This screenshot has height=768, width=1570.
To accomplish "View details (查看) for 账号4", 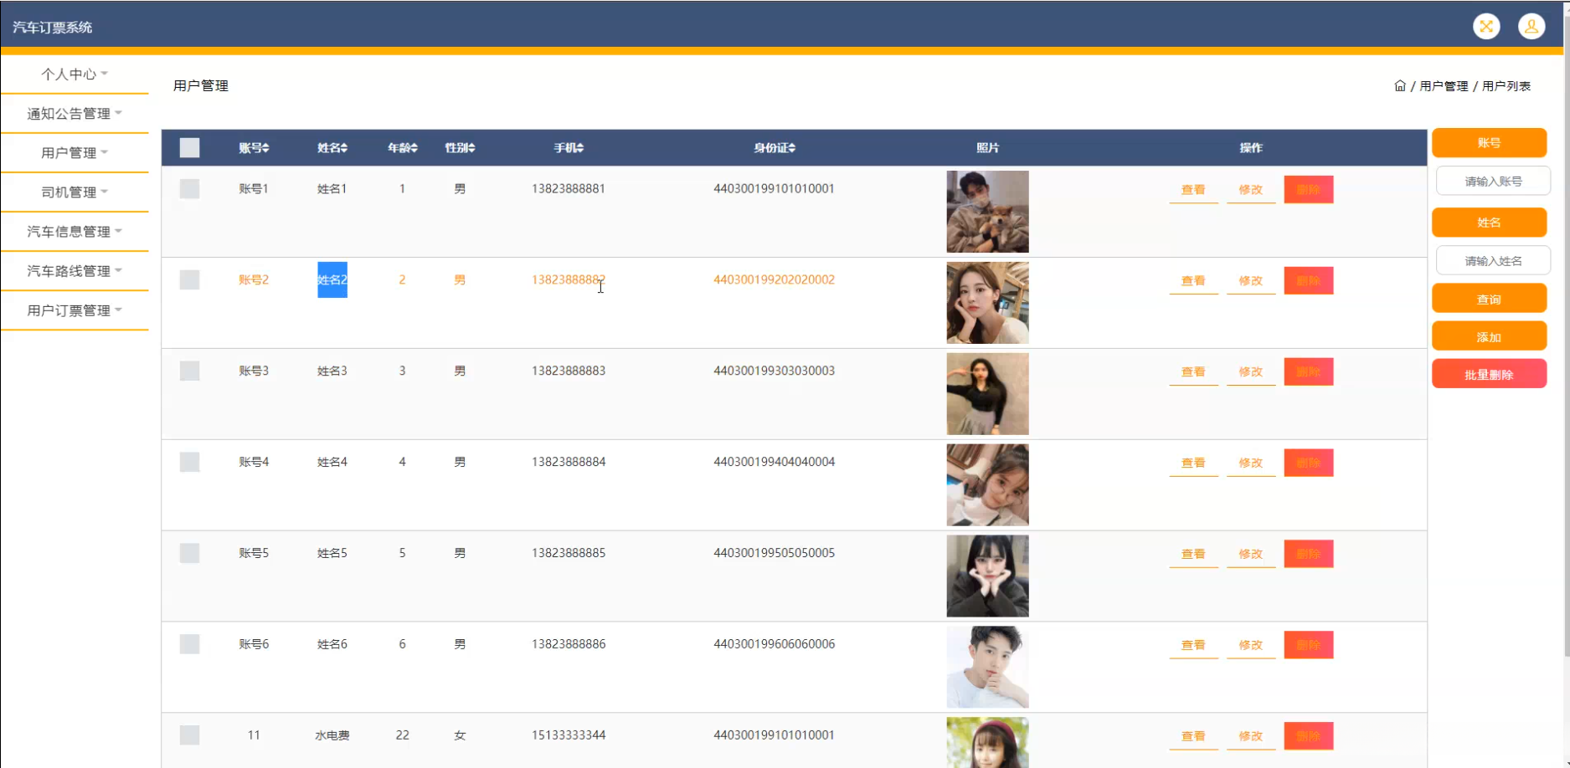I will point(1193,463).
